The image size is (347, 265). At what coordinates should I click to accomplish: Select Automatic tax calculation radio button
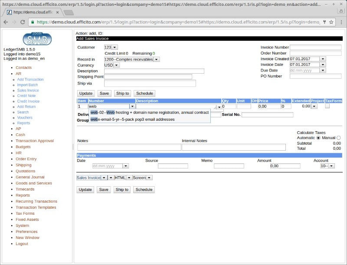coord(318,138)
